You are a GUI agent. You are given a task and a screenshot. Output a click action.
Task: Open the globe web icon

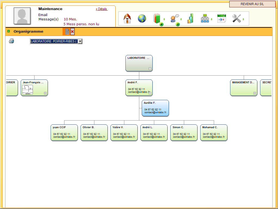(x=142, y=19)
